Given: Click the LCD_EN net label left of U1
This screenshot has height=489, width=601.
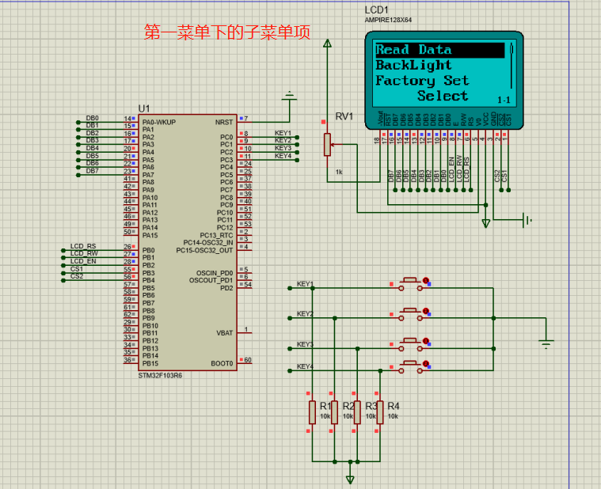Looking at the screenshot, I should [x=83, y=261].
